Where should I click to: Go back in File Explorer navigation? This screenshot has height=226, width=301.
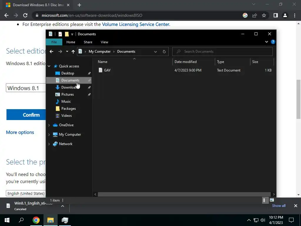[51, 51]
